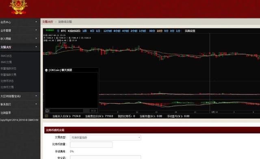Image resolution: width=260 pixels, height=159 pixels.
Task: Click the small icon left of 当前买入价
Action: [x=47, y=116]
